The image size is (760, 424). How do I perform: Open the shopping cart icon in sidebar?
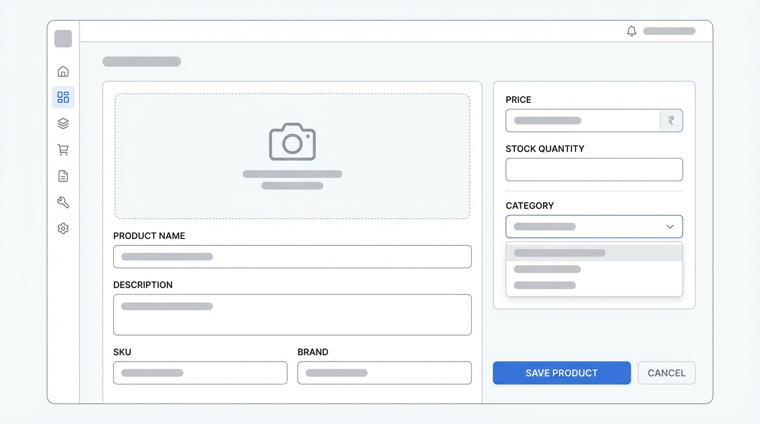(63, 150)
